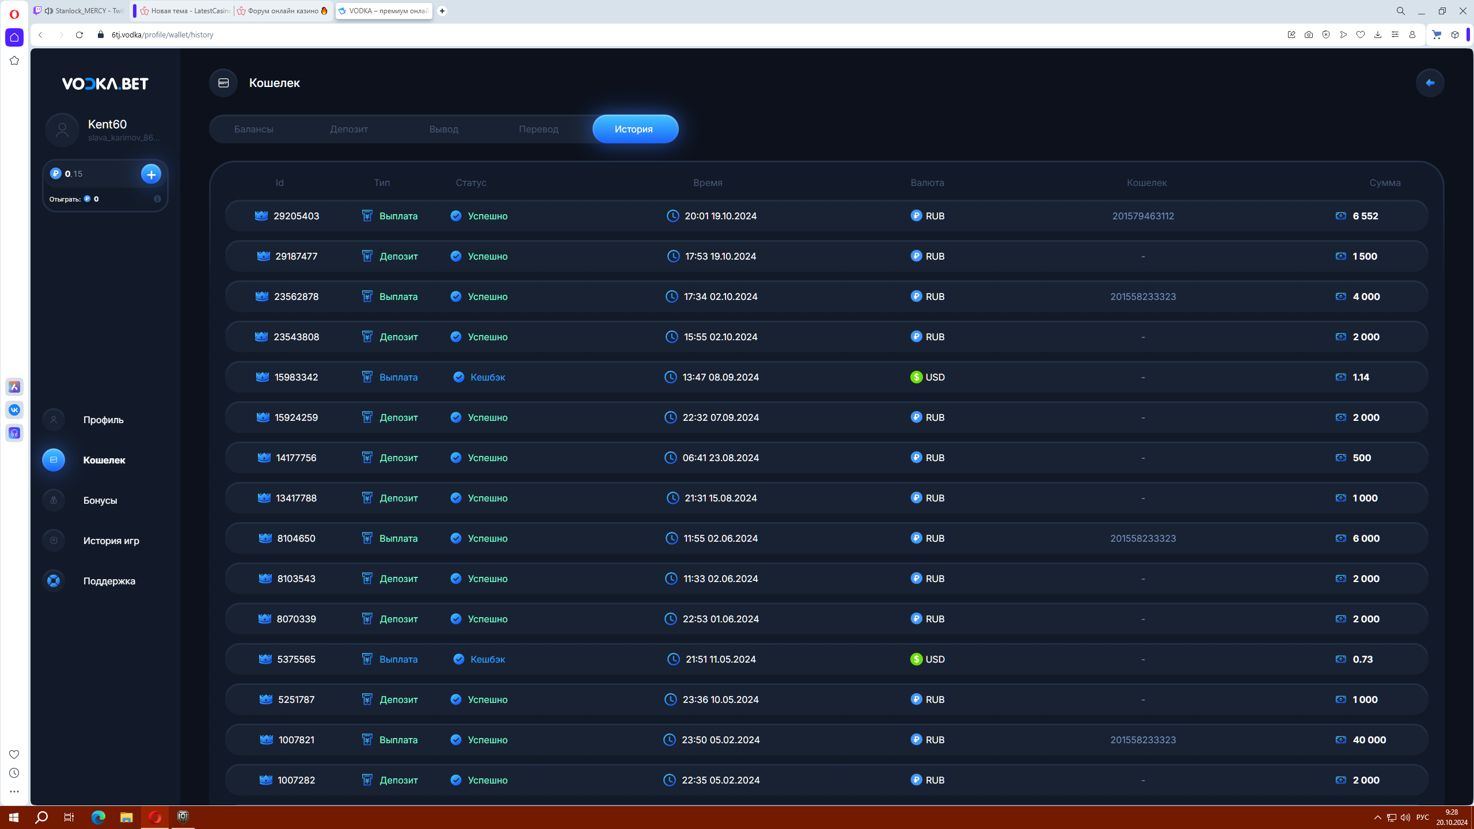The height and width of the screenshot is (829, 1474).
Task: Click the wallet card icon beside Кошелек header
Action: click(223, 83)
